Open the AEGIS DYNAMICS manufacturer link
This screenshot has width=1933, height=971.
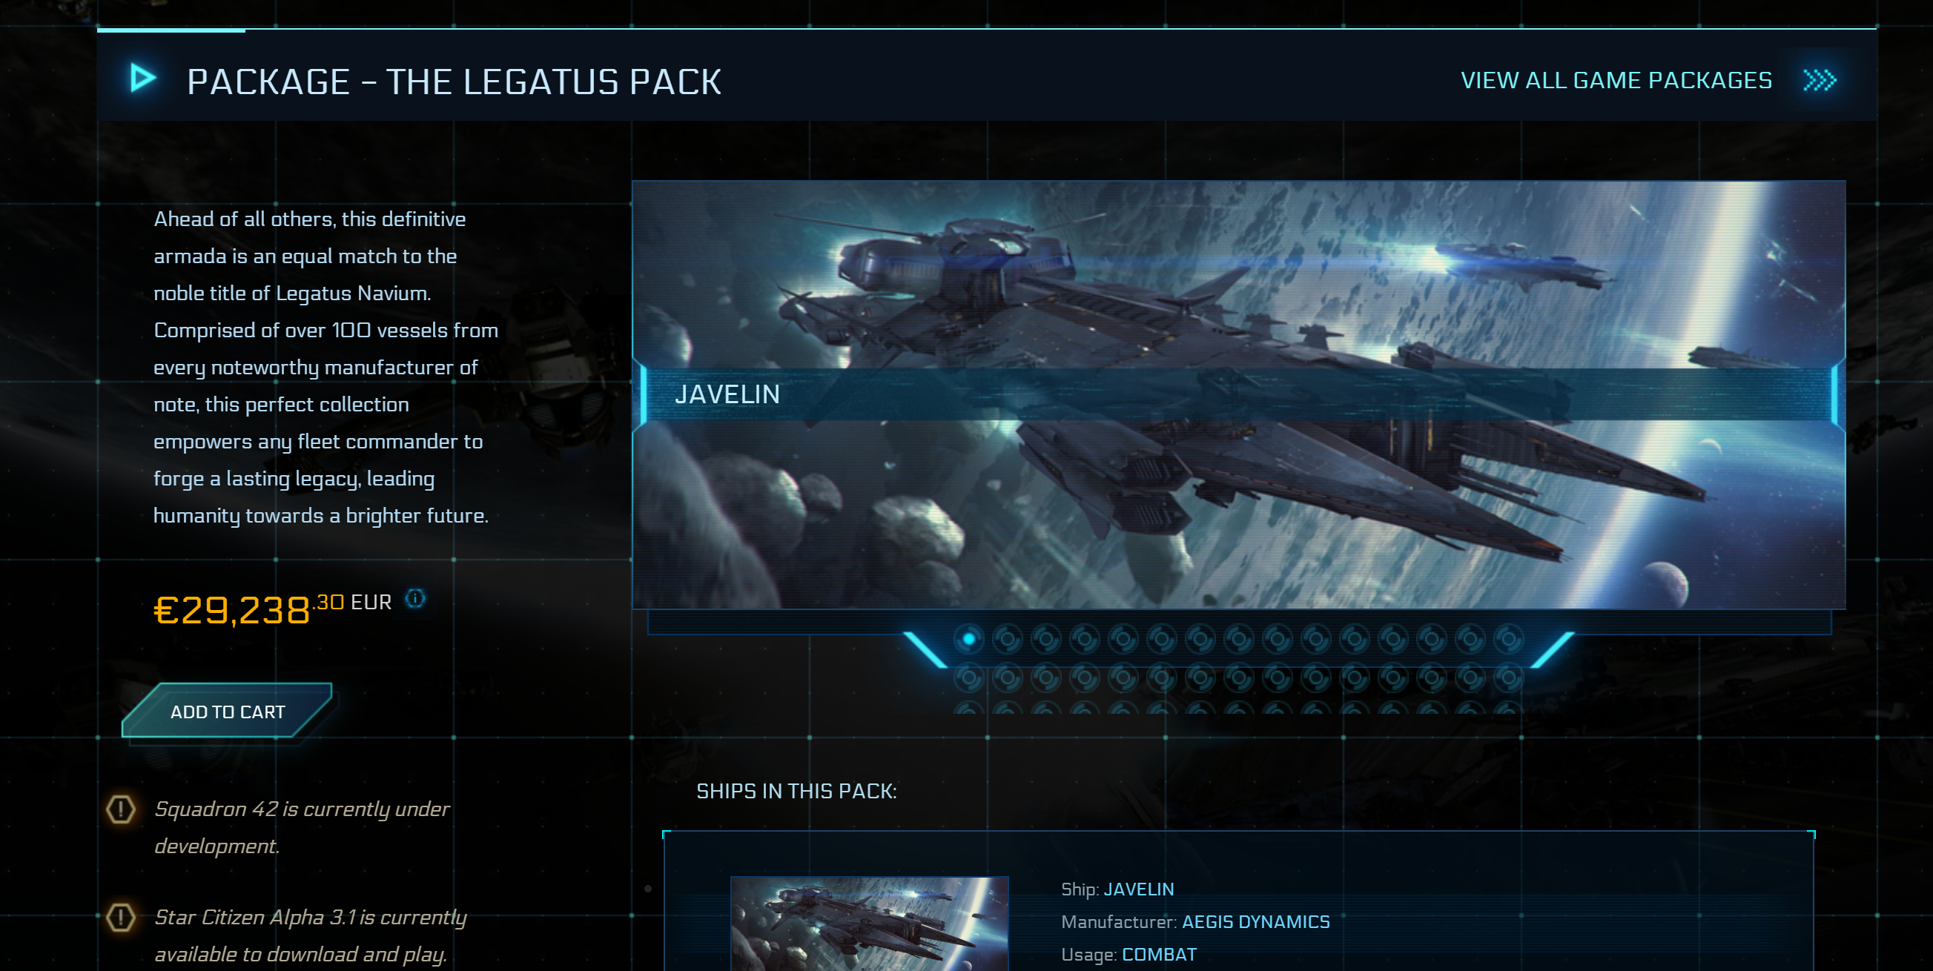[1255, 921]
